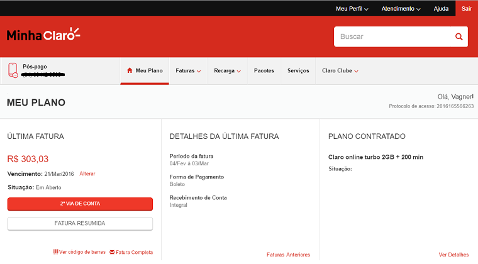Click the 21/Mar/2016 due date
Screen dimensions: 478x264
(x=59, y=174)
